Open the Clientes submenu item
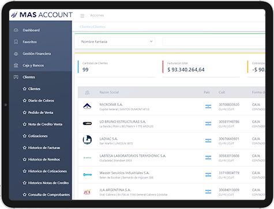274x209 pixels. point(34,89)
